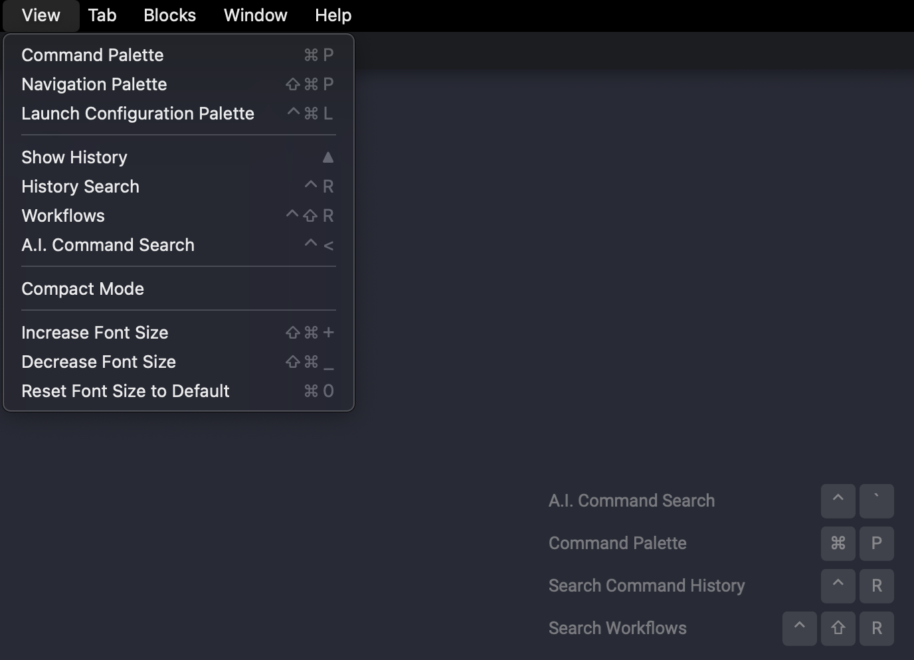Open the Blocks menu in the menu bar

tap(169, 15)
